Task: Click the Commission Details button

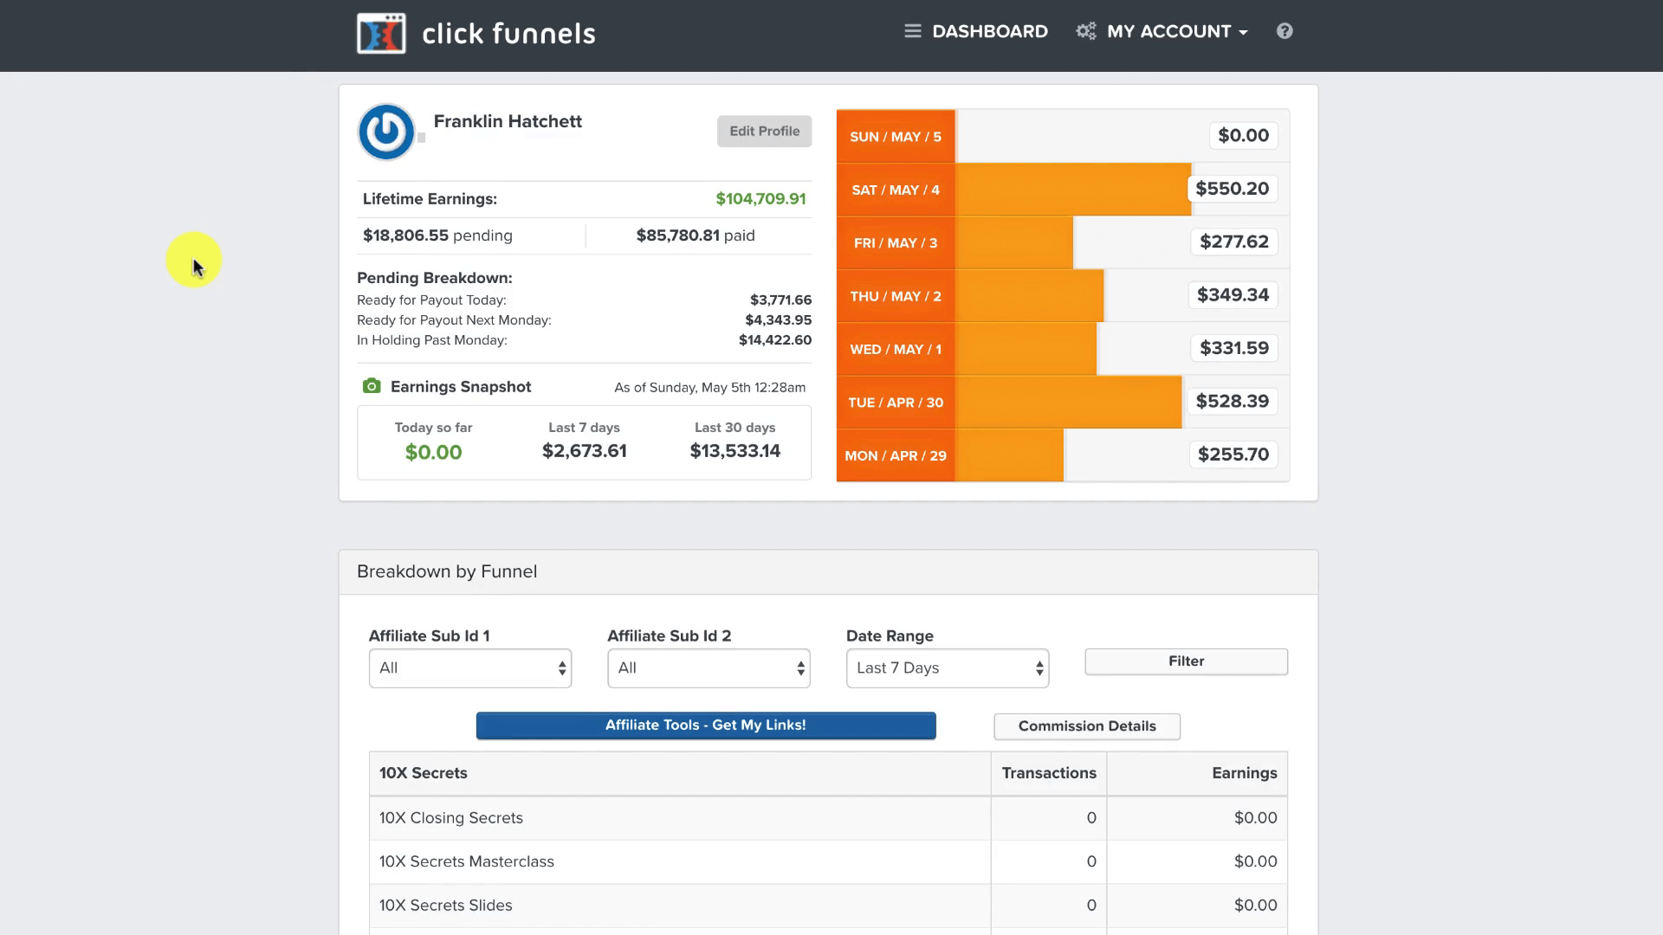Action: click(x=1087, y=726)
